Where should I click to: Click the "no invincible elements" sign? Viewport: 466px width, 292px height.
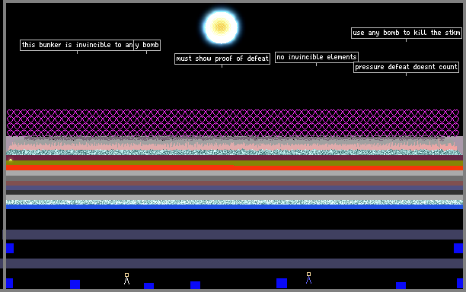(x=317, y=57)
